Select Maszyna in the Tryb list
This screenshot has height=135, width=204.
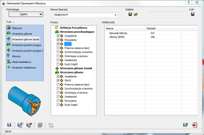pyautogui.click(x=17, y=28)
